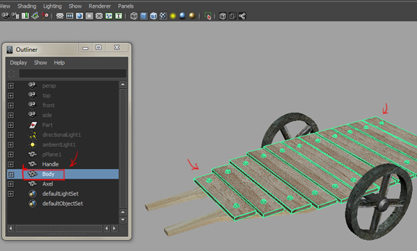
Task: Click the Select Camera icon in panel toolbar
Action: [6, 16]
